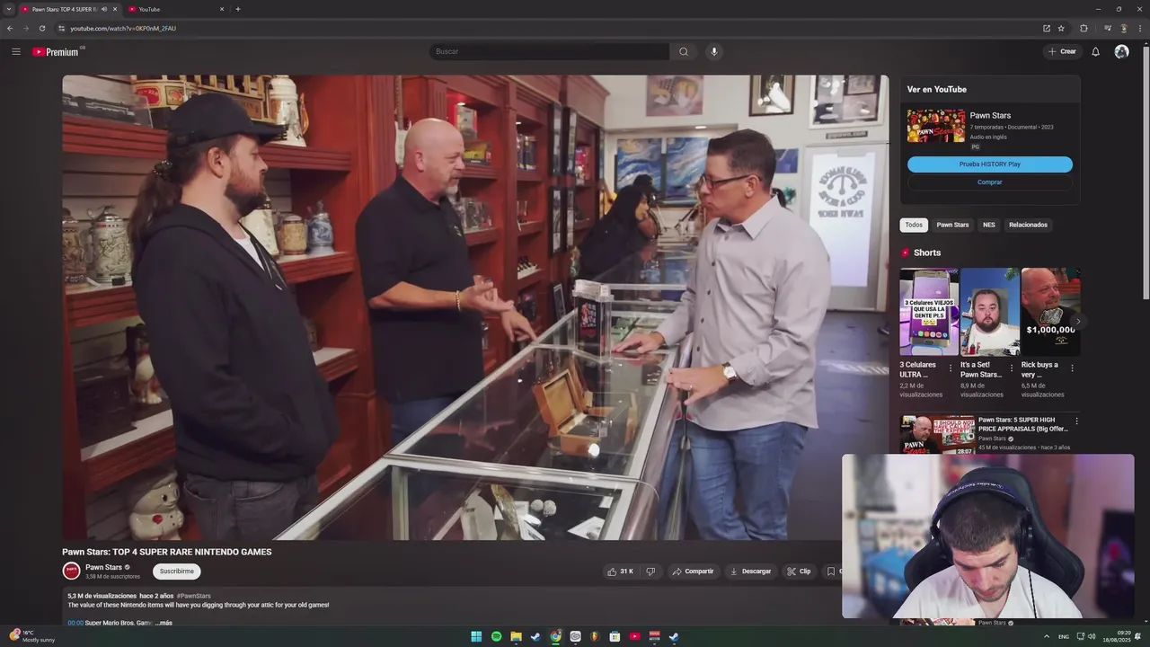The height and width of the screenshot is (647, 1150).
Task: Click the magnifier search button
Action: point(684,51)
